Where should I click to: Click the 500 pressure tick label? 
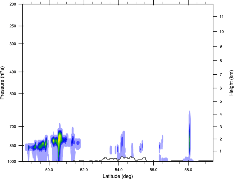coord(13,94)
